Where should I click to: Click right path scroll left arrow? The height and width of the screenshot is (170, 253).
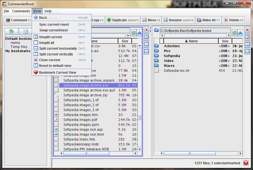click(x=162, y=35)
